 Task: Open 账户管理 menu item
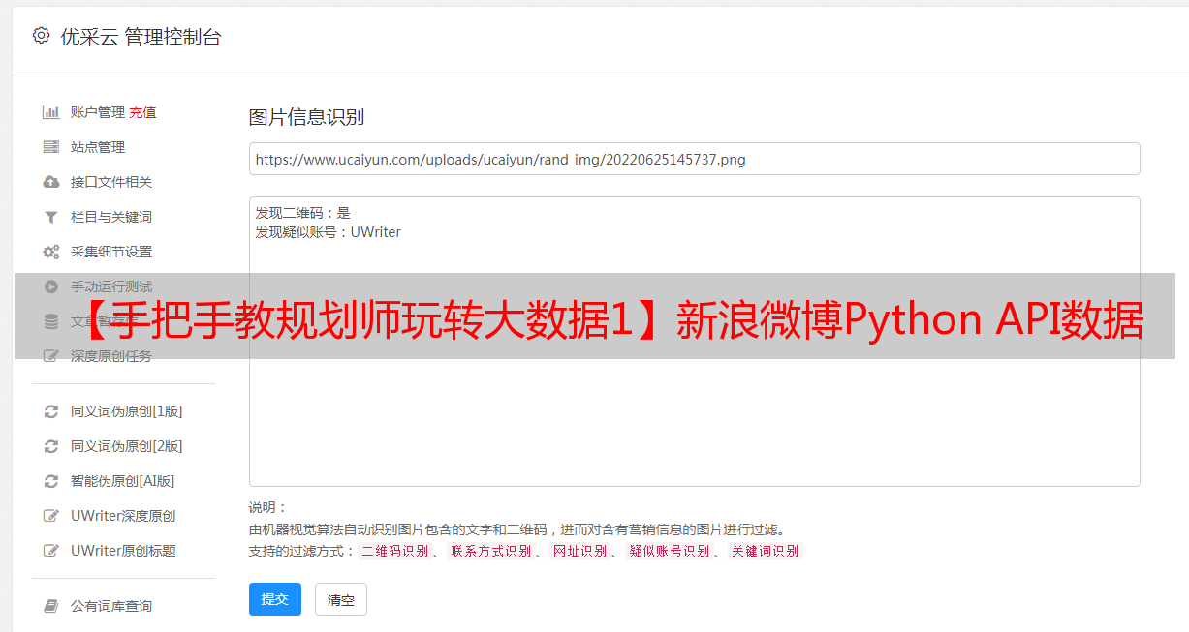(x=98, y=112)
